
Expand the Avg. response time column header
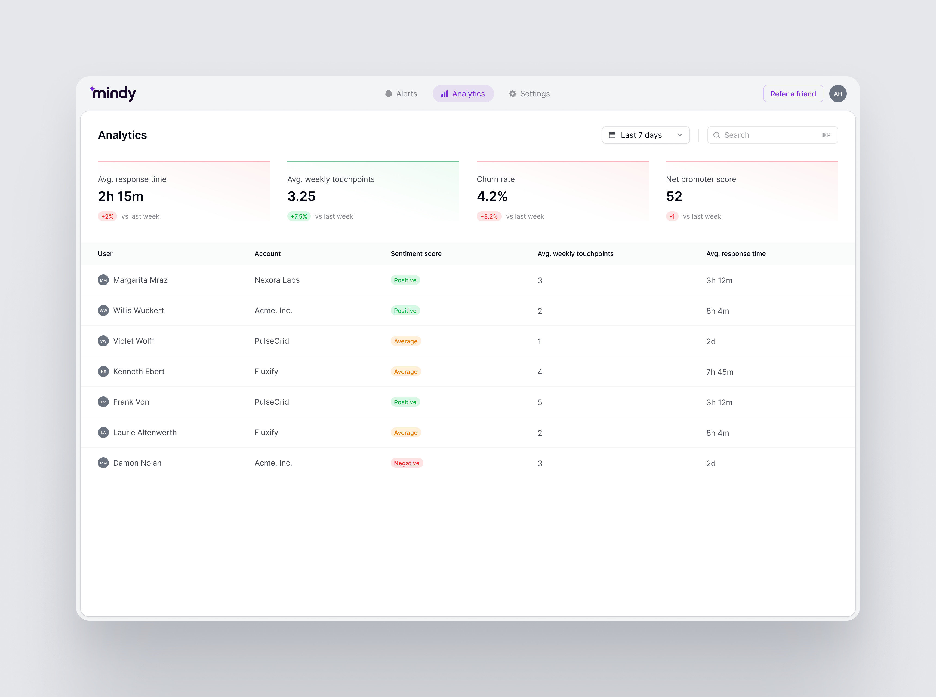coord(736,253)
